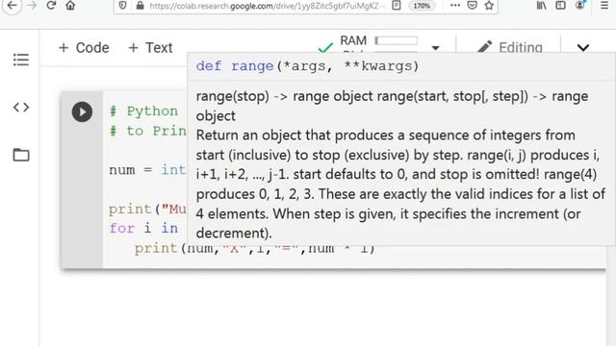Toggle the Firefox sidebar view icon

(560, 6)
